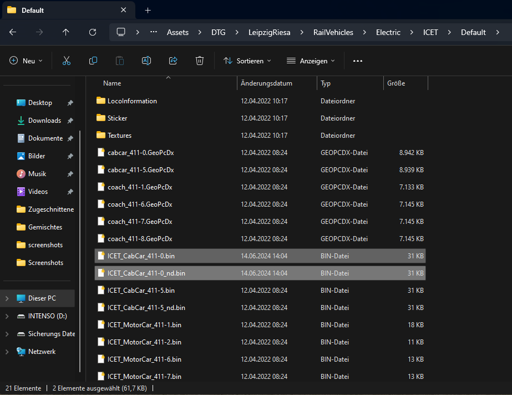
Task: Expand the Dieser PC tree node
Action: coord(7,298)
